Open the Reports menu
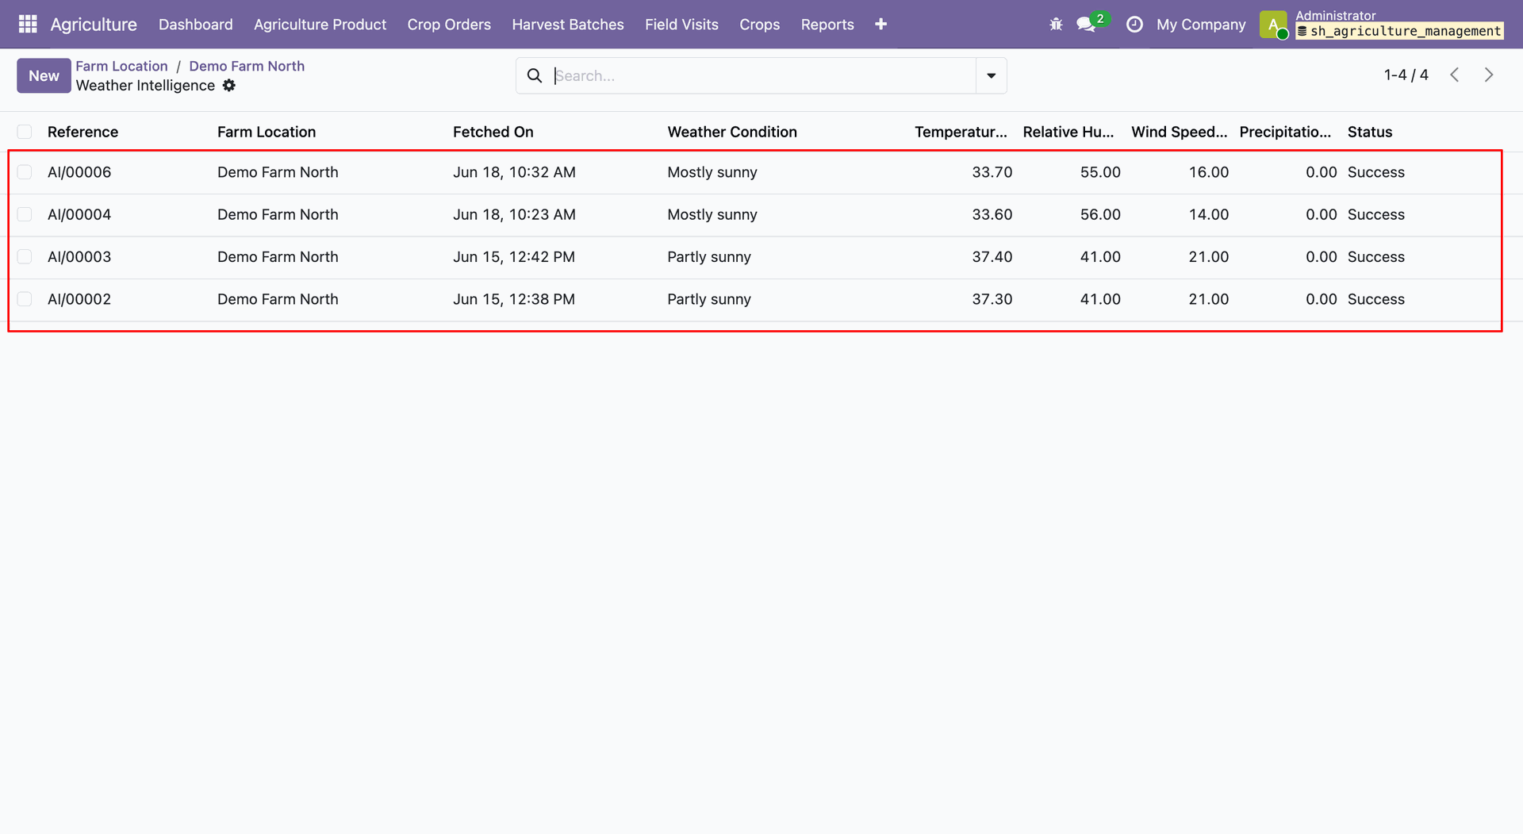The height and width of the screenshot is (834, 1523). pos(827,25)
